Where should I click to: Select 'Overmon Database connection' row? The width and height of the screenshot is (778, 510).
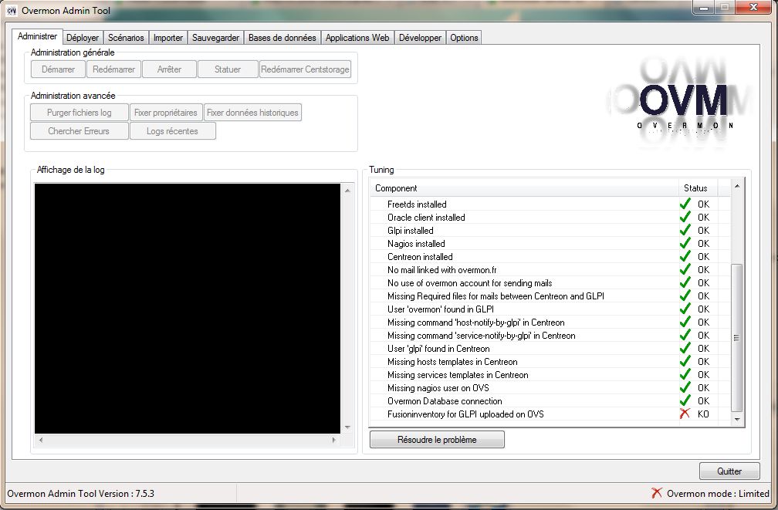[550, 401]
